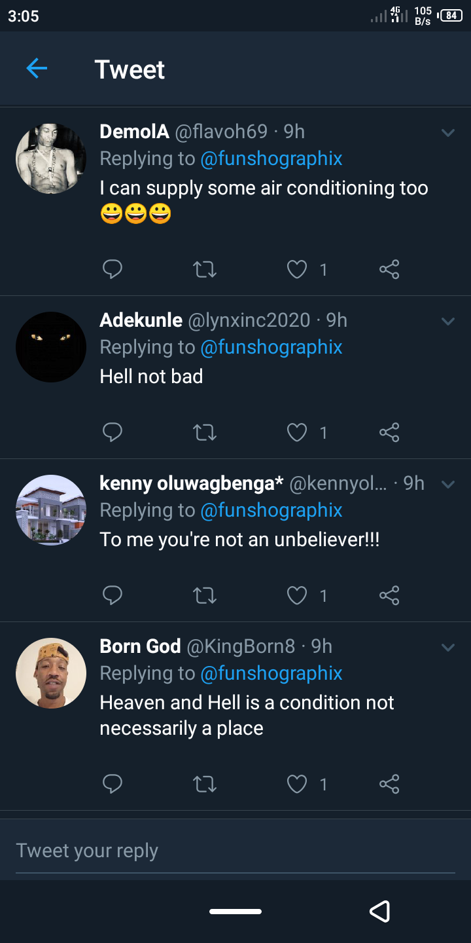Like Adekunle's "Hell not bad" tweet
This screenshot has height=943, width=471.
click(x=298, y=432)
